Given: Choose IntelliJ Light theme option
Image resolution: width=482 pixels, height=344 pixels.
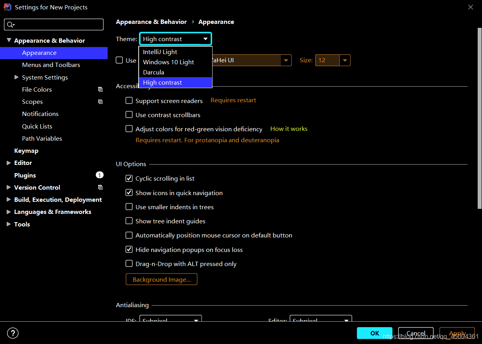Looking at the screenshot, I should [x=175, y=52].
